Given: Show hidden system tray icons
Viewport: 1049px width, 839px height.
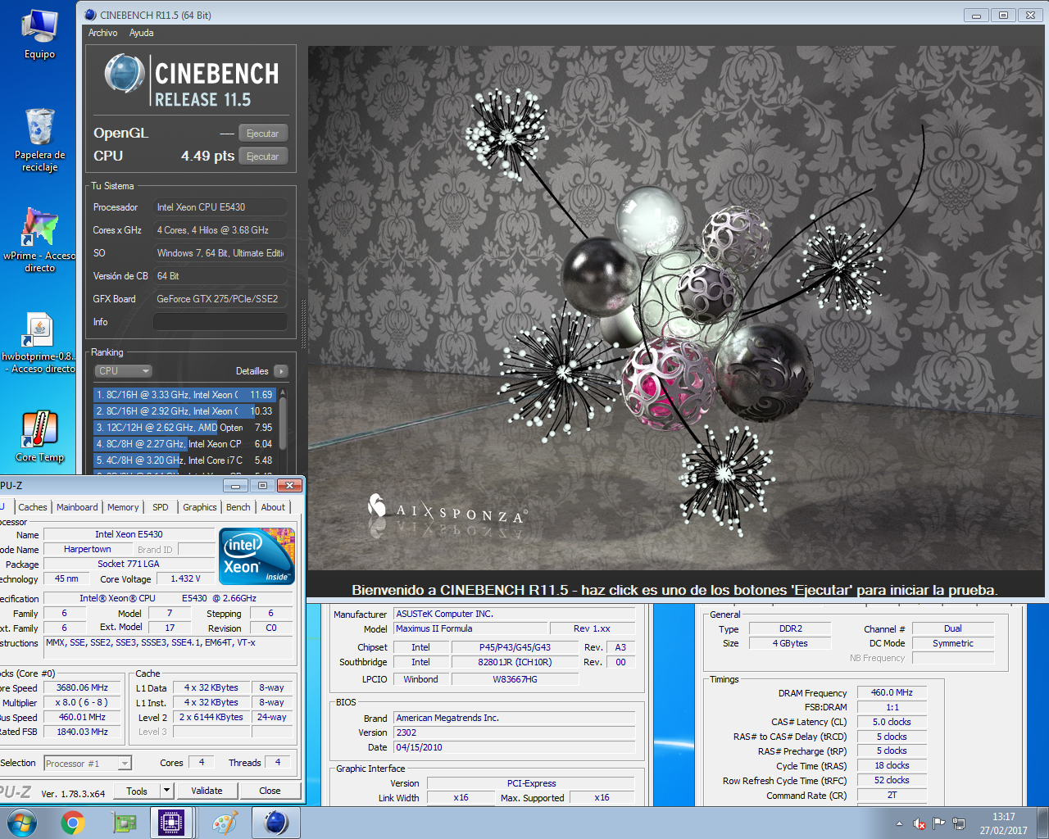Looking at the screenshot, I should pyautogui.click(x=899, y=823).
